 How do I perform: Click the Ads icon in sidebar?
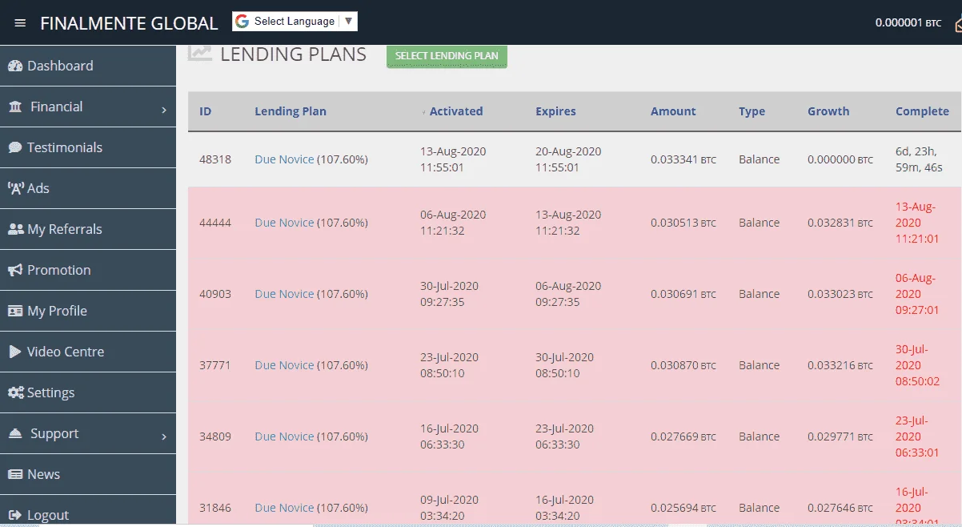tap(16, 188)
